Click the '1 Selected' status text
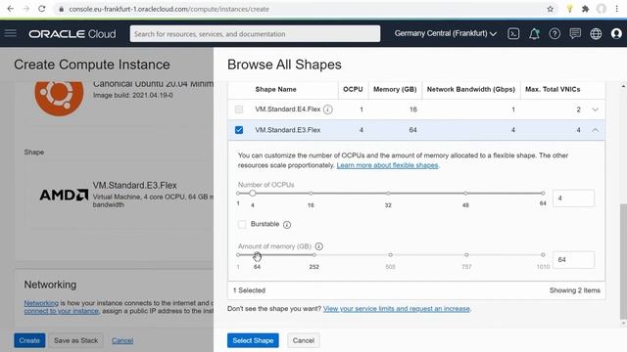The image size is (627, 352). click(x=249, y=290)
